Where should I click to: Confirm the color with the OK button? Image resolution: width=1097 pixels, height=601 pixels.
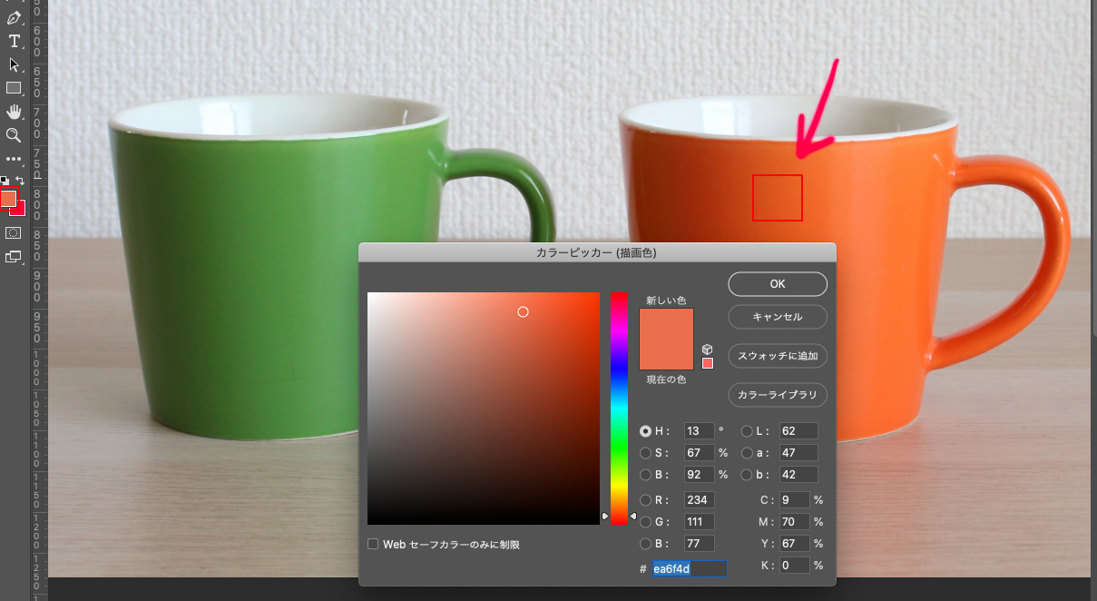[778, 284]
